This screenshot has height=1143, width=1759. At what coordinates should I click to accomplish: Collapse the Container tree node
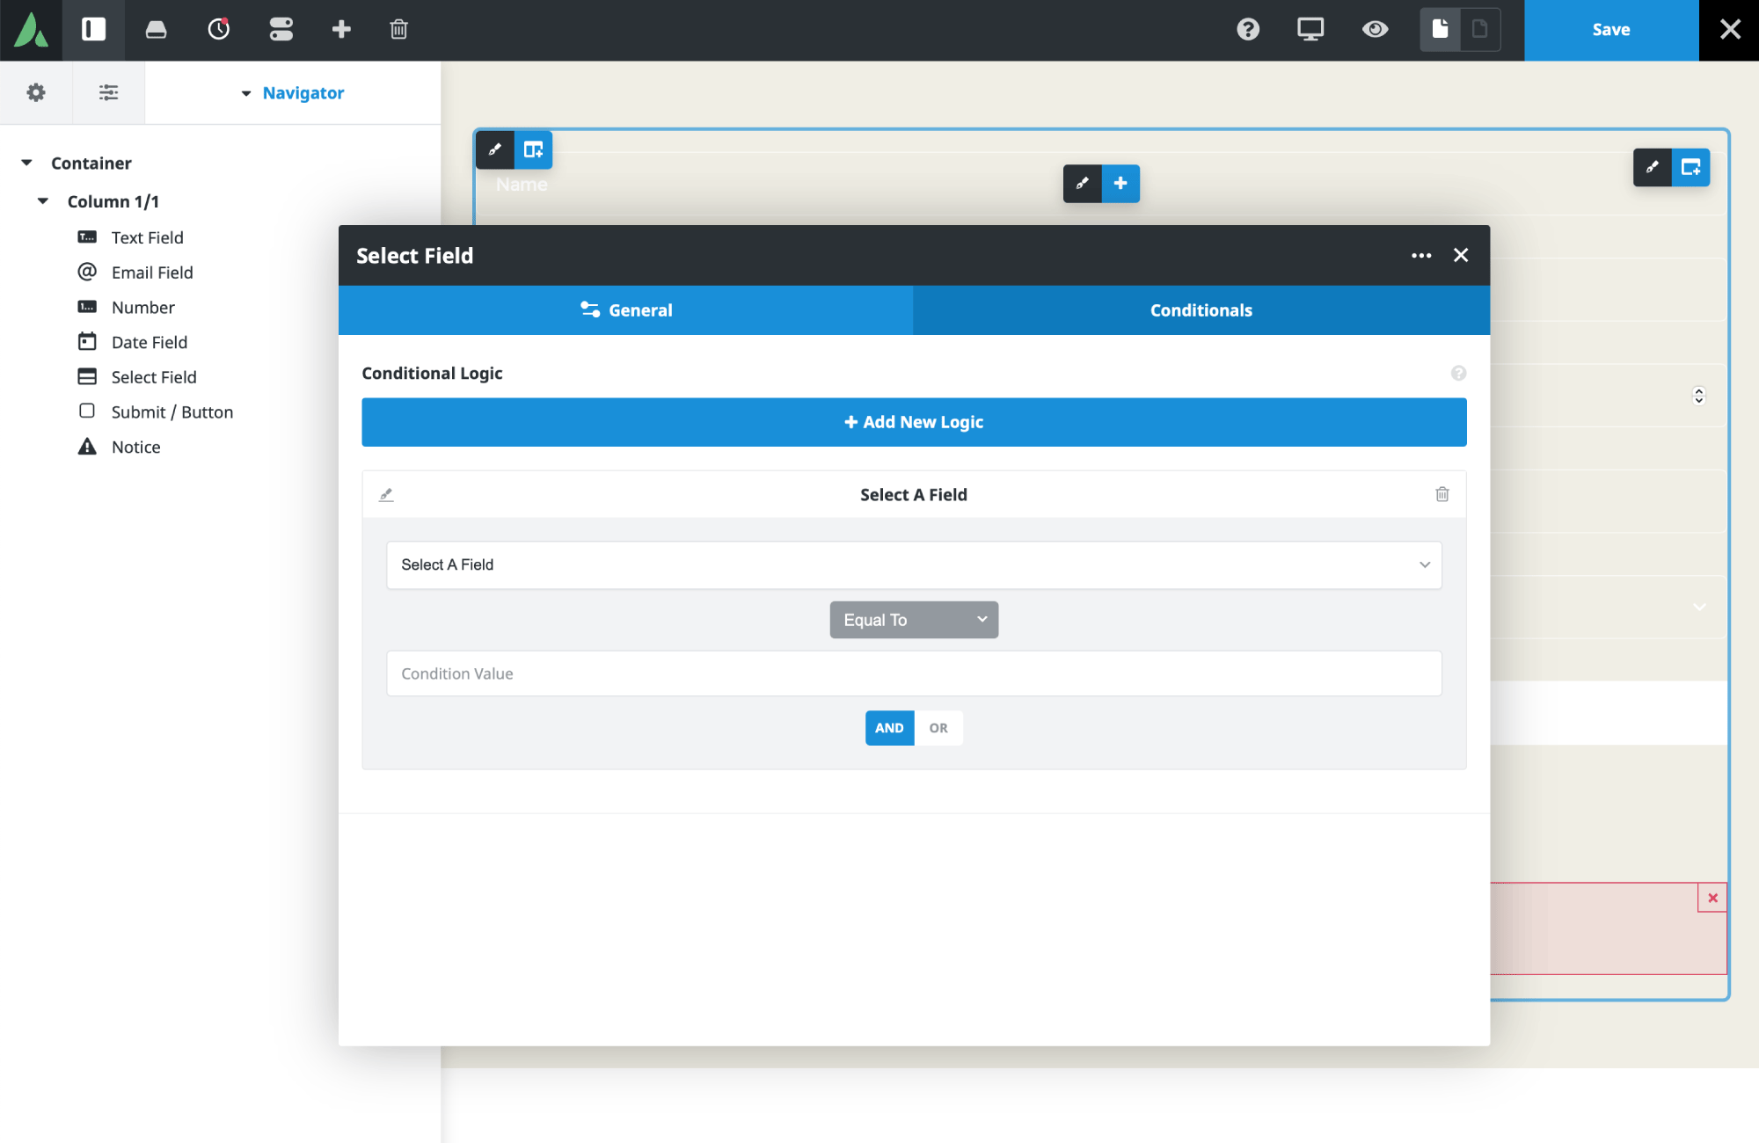(x=27, y=163)
